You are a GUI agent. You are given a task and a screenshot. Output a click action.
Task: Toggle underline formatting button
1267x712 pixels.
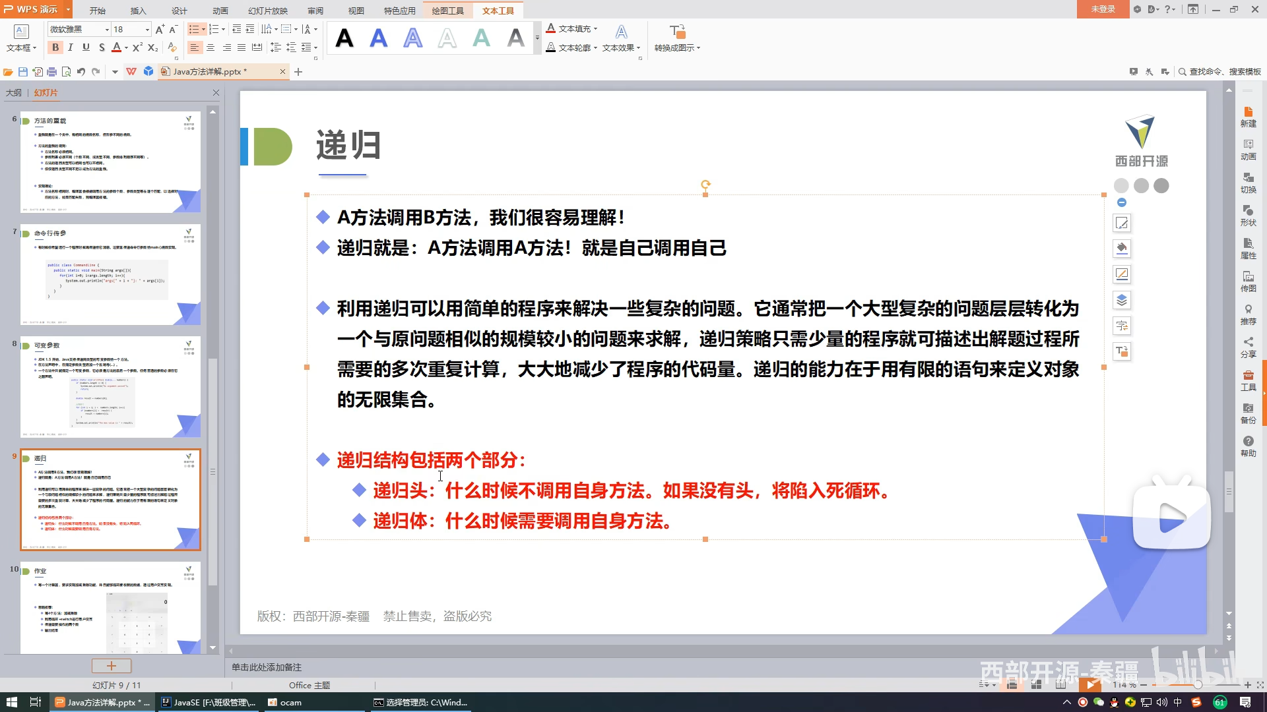pyautogui.click(x=86, y=47)
